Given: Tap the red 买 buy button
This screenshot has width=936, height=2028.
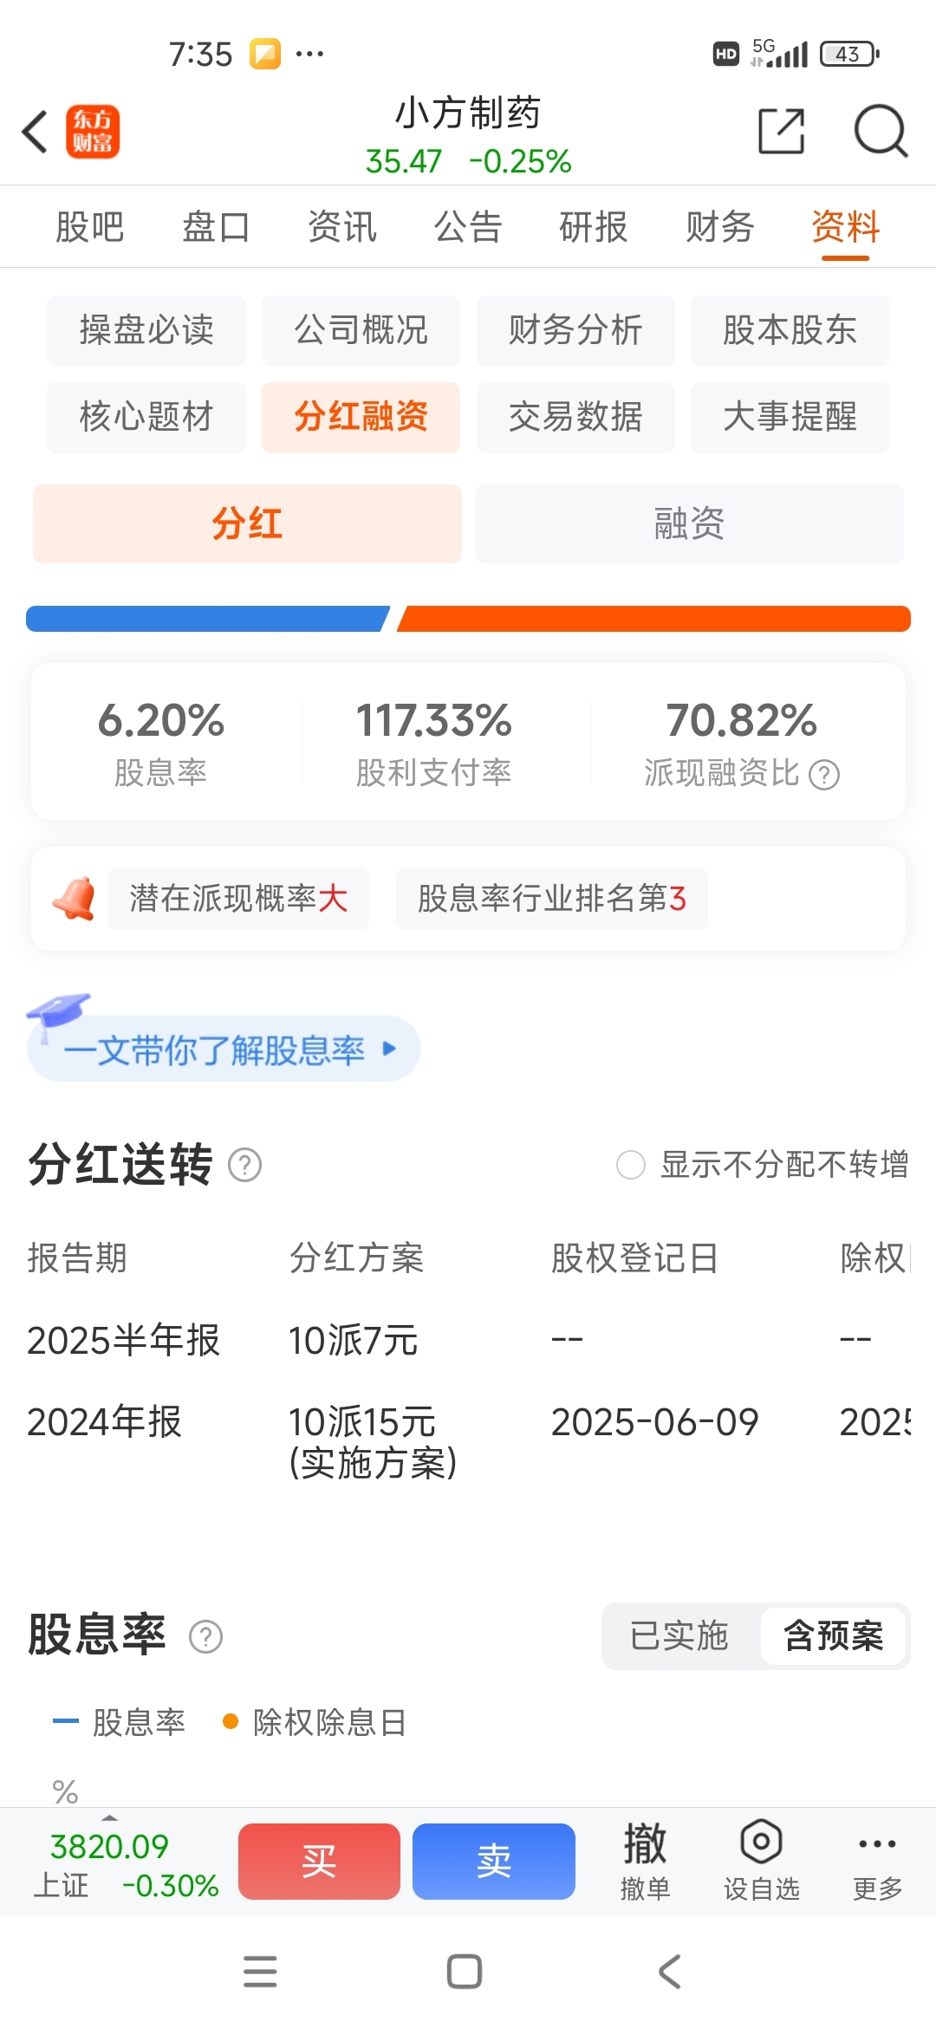Looking at the screenshot, I should (x=319, y=1861).
